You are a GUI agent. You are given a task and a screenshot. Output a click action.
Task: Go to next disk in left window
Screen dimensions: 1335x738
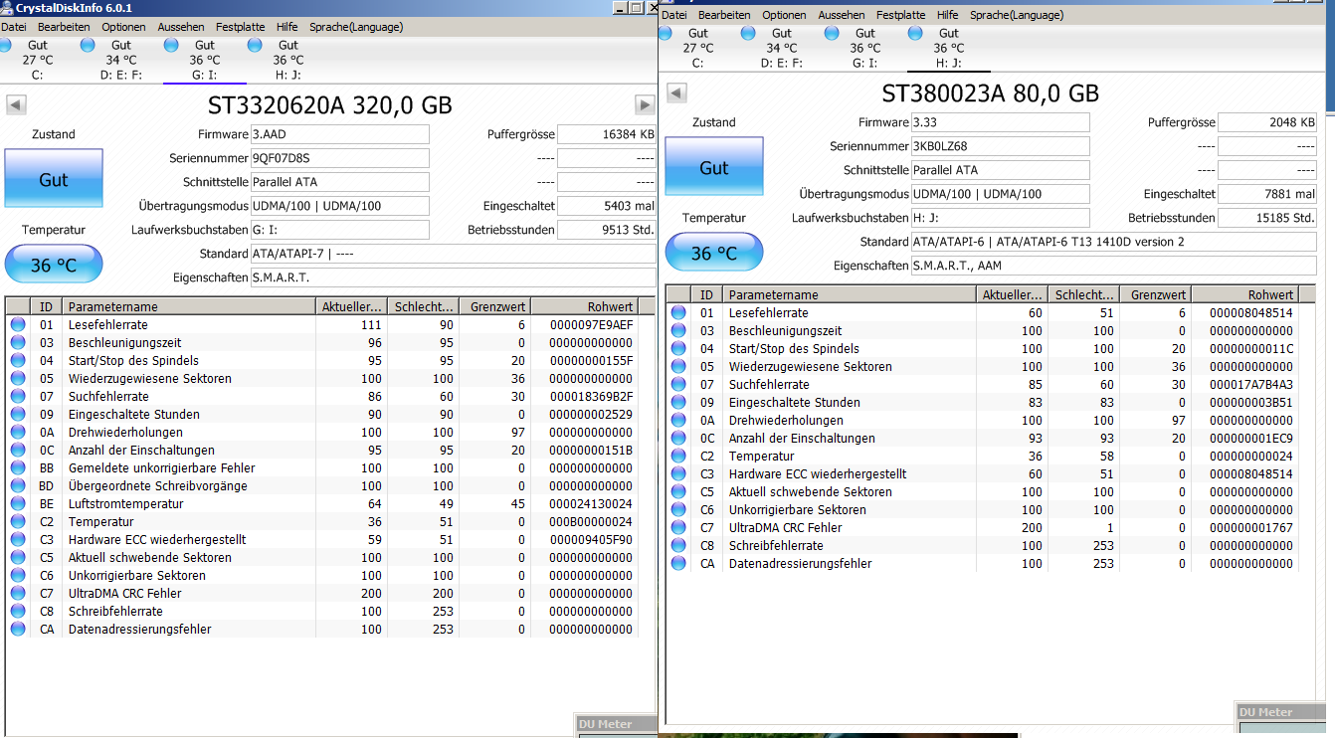click(x=644, y=104)
